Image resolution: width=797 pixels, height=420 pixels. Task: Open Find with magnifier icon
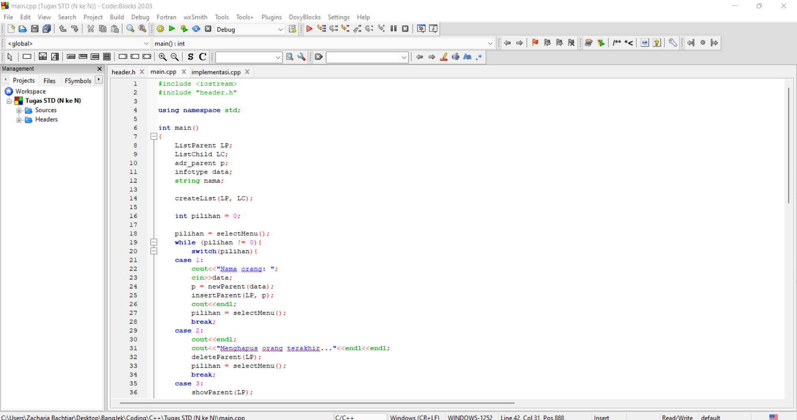[x=130, y=29]
